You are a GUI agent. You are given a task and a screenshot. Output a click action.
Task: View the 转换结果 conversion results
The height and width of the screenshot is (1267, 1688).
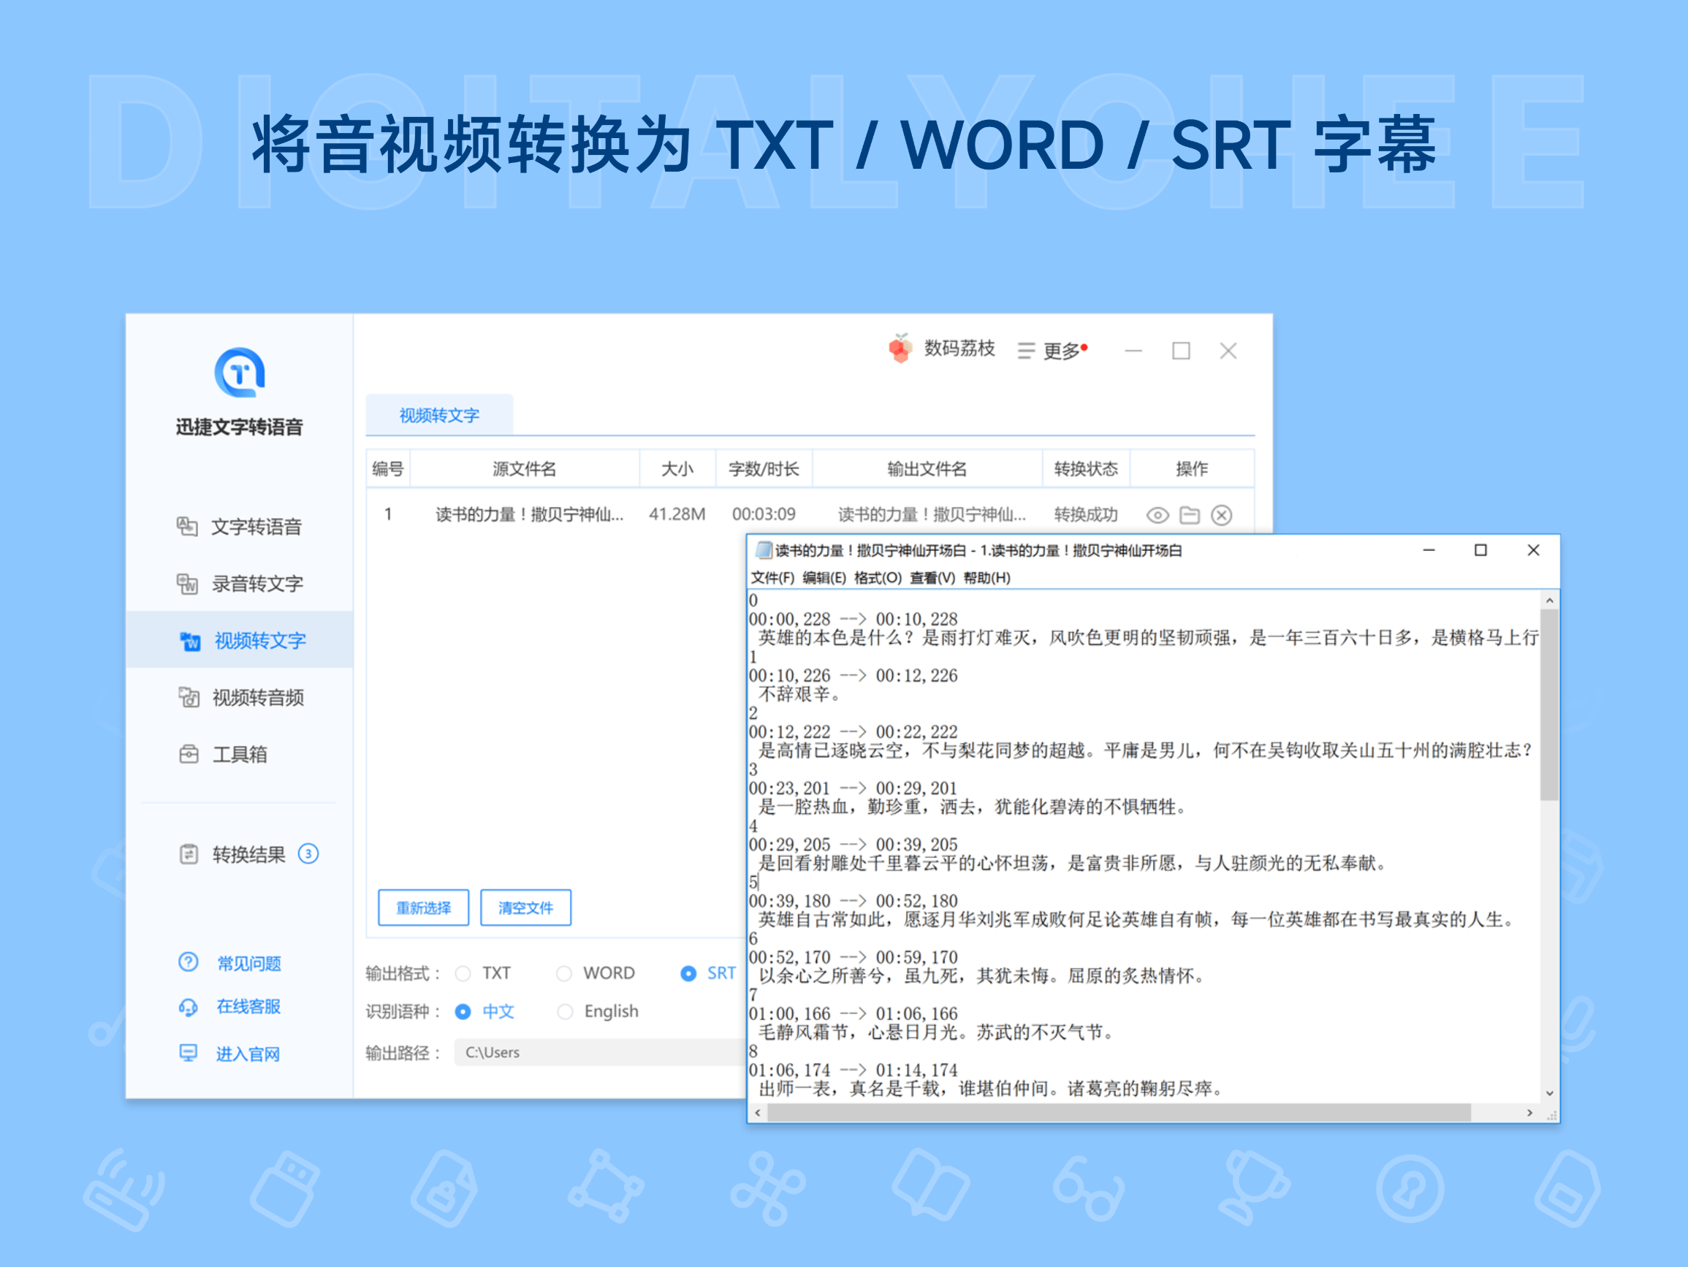point(252,855)
